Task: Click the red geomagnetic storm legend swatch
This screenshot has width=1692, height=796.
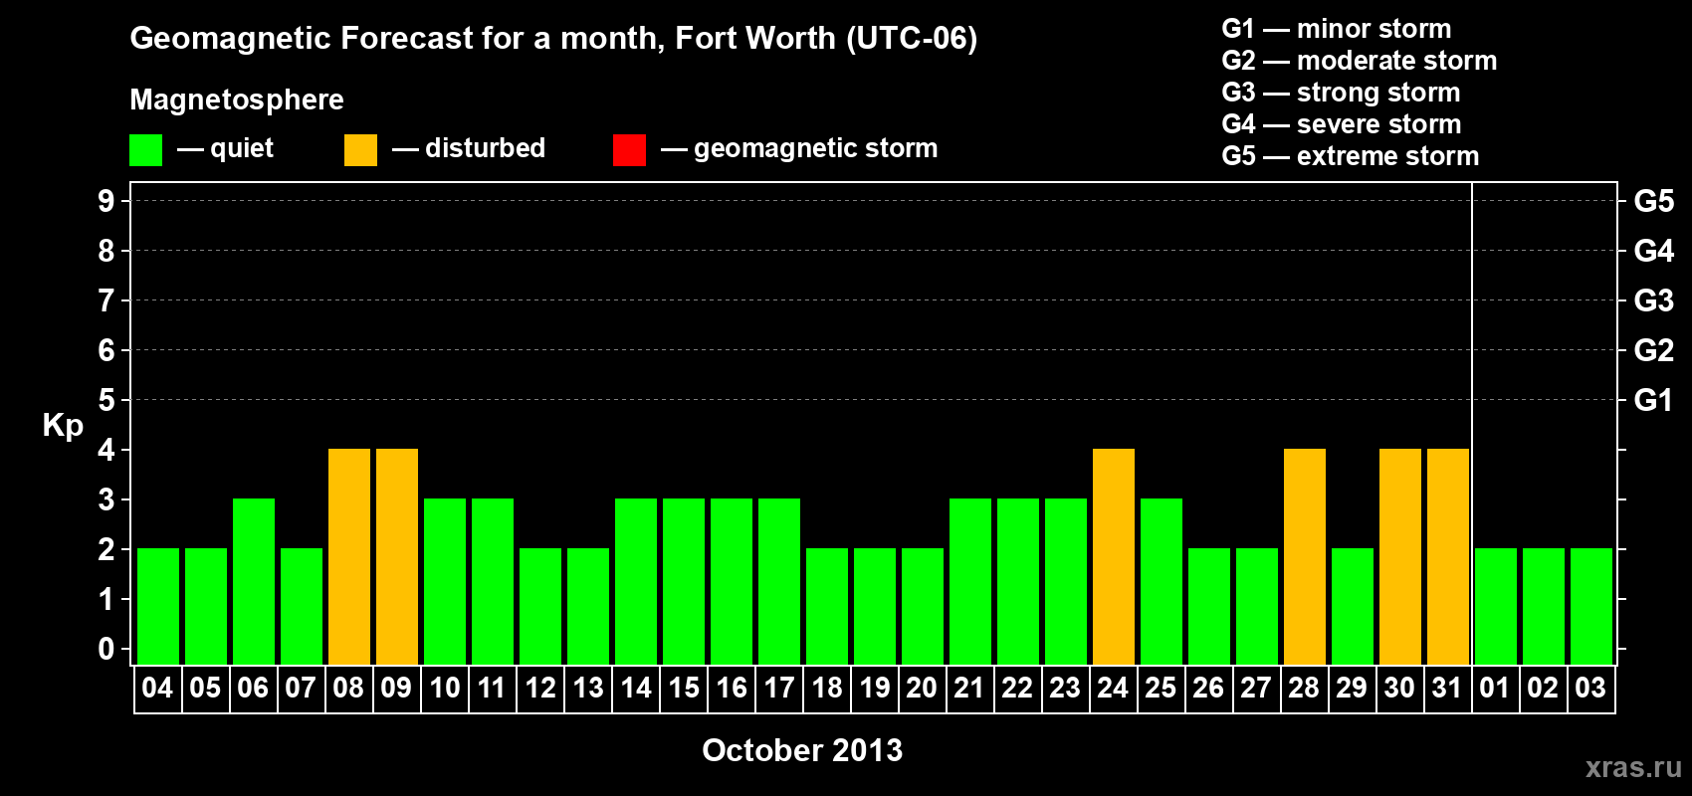Action: point(629,150)
